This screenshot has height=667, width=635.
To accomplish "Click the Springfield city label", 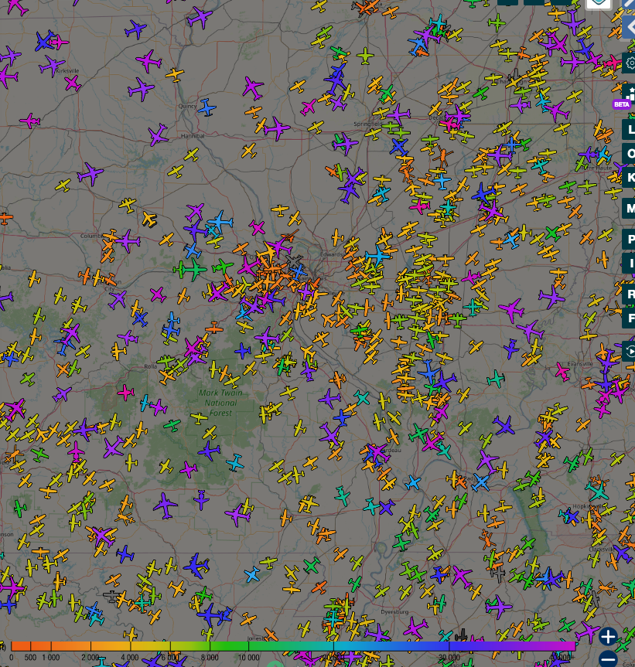I will 368,124.
